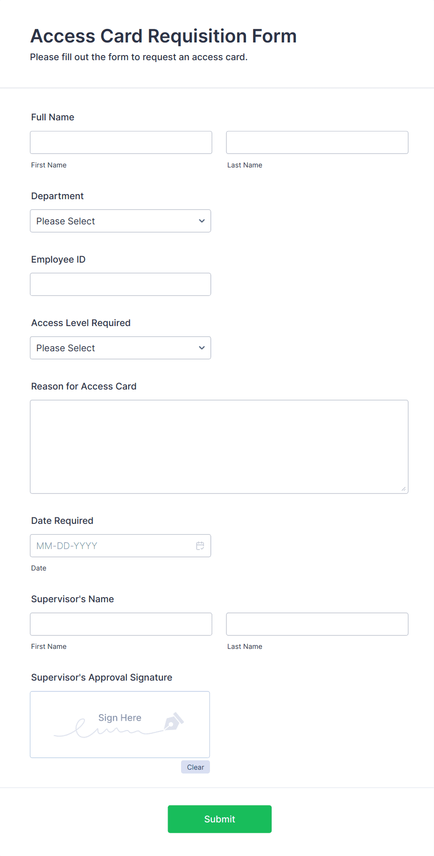Open the calendar picker for Date Required
This screenshot has width=434, height=856.
200,545
